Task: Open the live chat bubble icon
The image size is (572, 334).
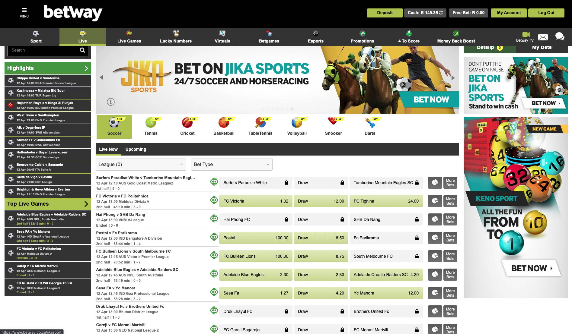Action: point(560,36)
